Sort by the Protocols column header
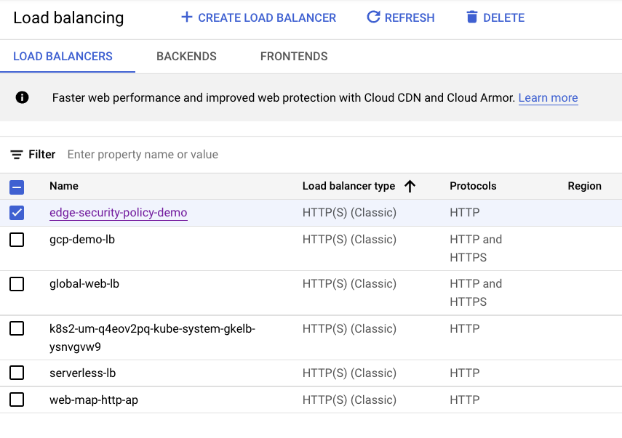This screenshot has width=622, height=438. [x=473, y=186]
